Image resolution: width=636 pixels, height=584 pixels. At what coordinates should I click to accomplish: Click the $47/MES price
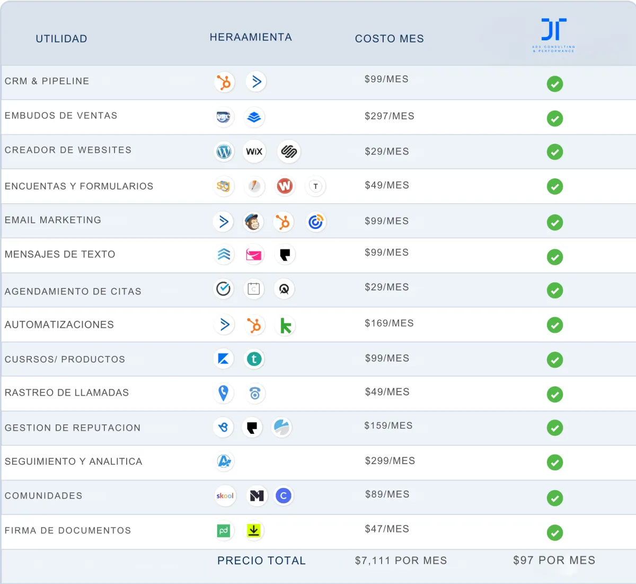(x=387, y=529)
